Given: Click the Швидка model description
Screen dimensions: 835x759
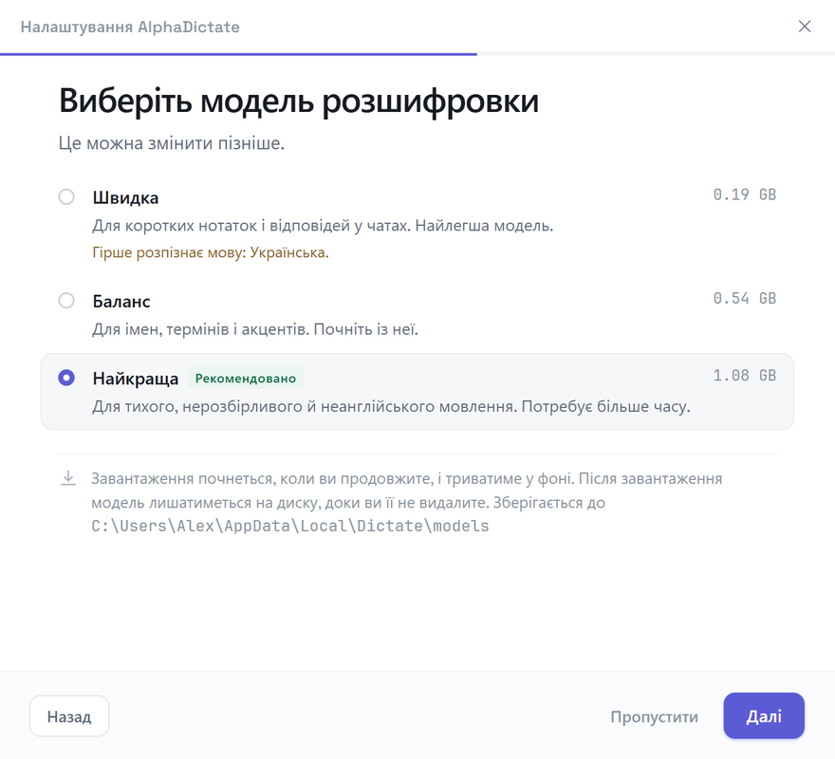Looking at the screenshot, I should coord(323,226).
